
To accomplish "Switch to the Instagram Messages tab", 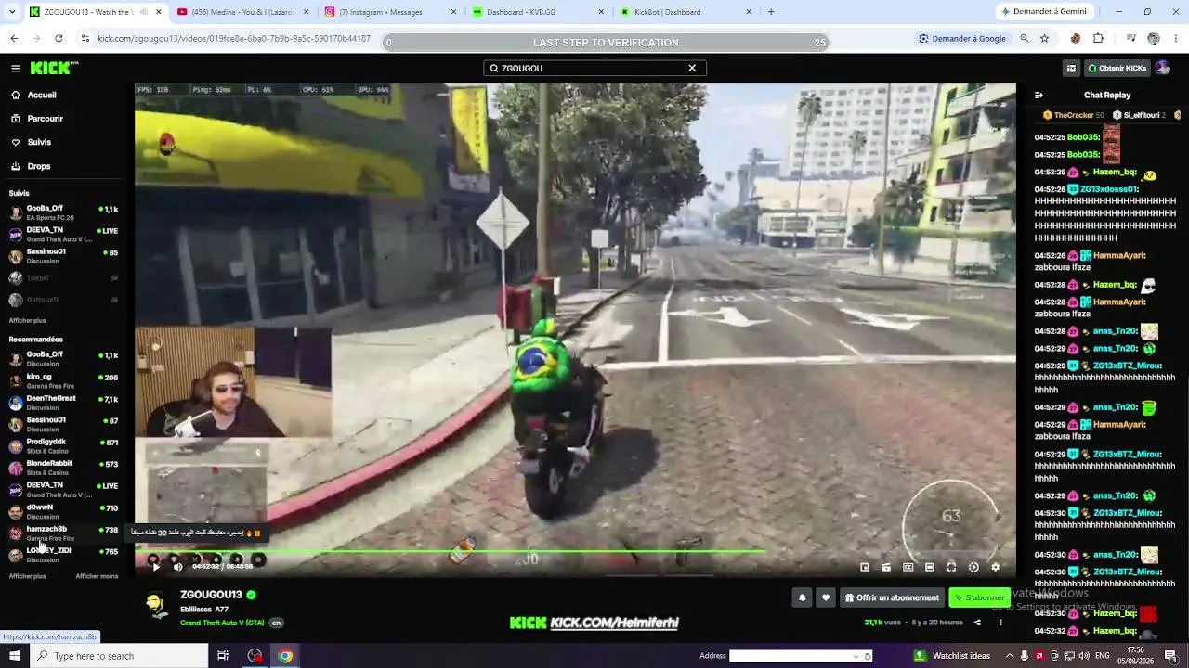I will pos(388,12).
